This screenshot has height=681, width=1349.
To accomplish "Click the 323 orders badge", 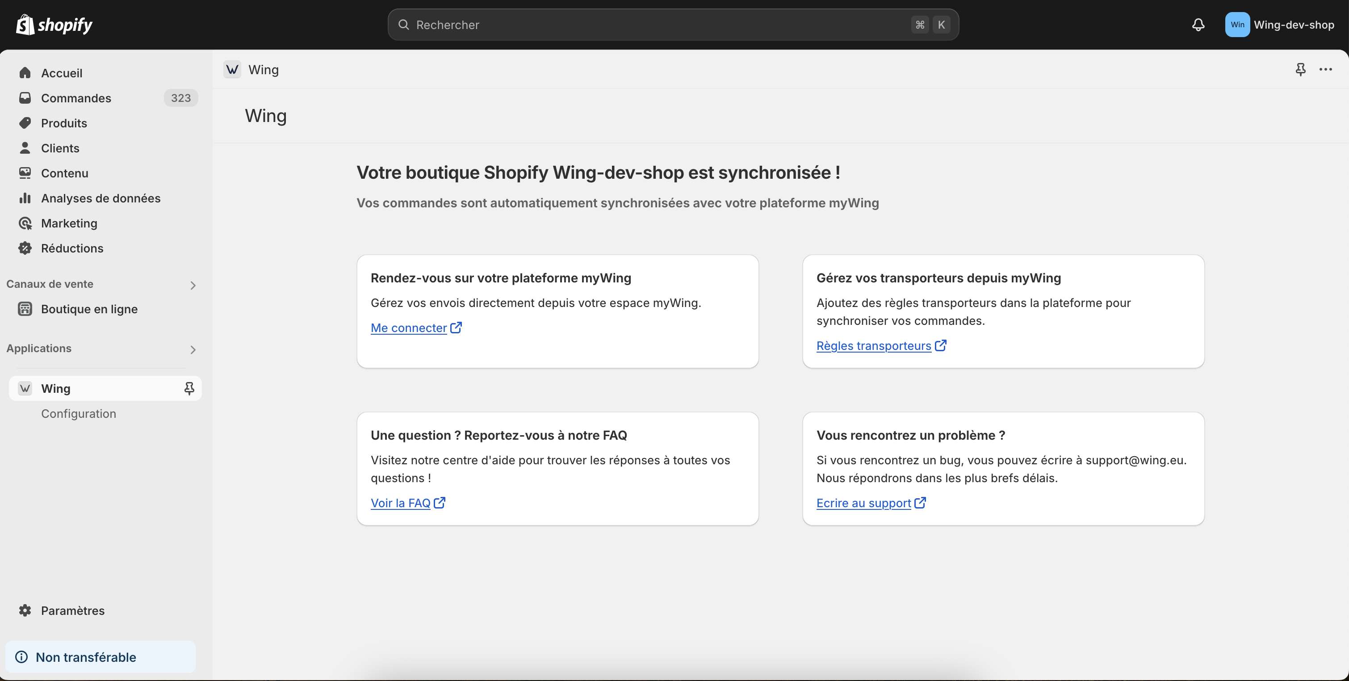I will (180, 98).
